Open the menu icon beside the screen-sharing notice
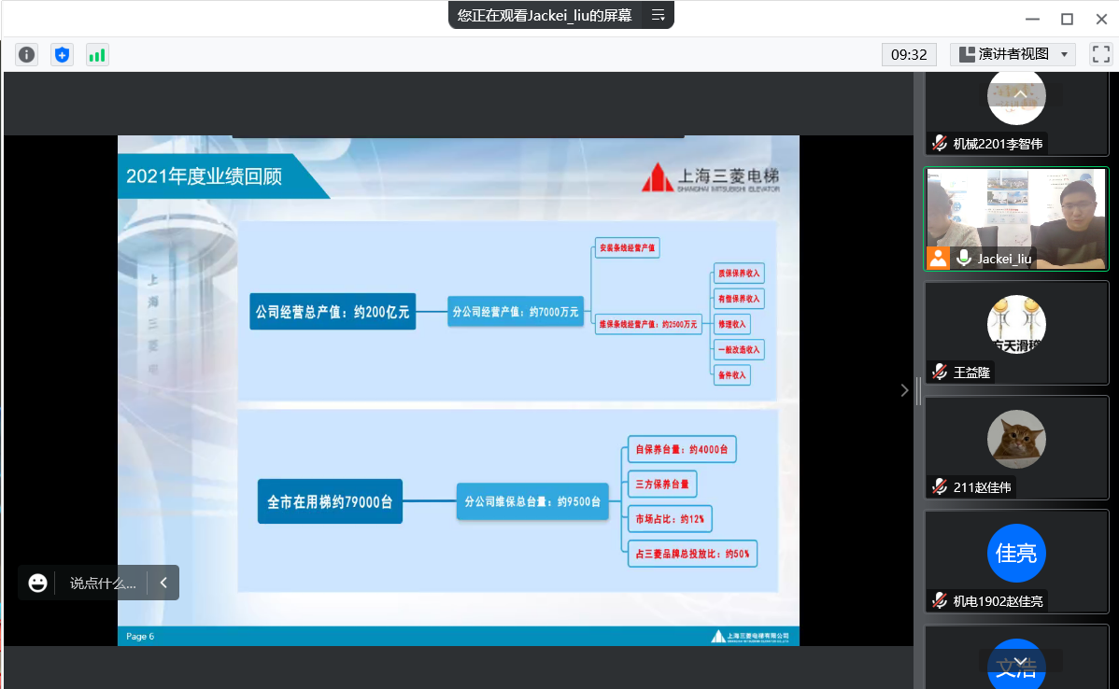This screenshot has width=1119, height=689. (x=658, y=15)
